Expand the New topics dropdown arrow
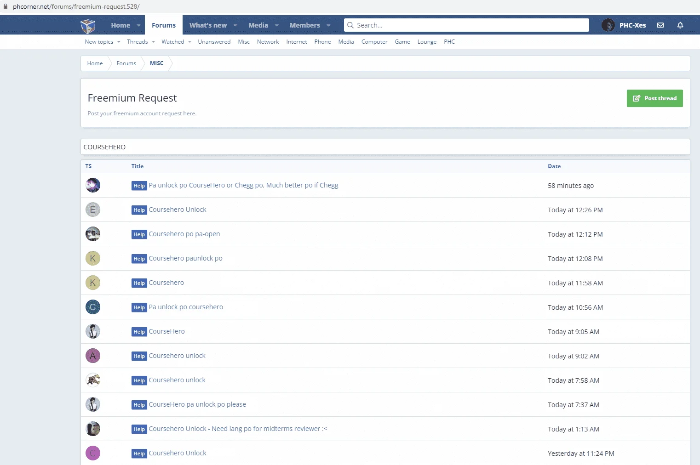Image resolution: width=700 pixels, height=465 pixels. click(119, 42)
